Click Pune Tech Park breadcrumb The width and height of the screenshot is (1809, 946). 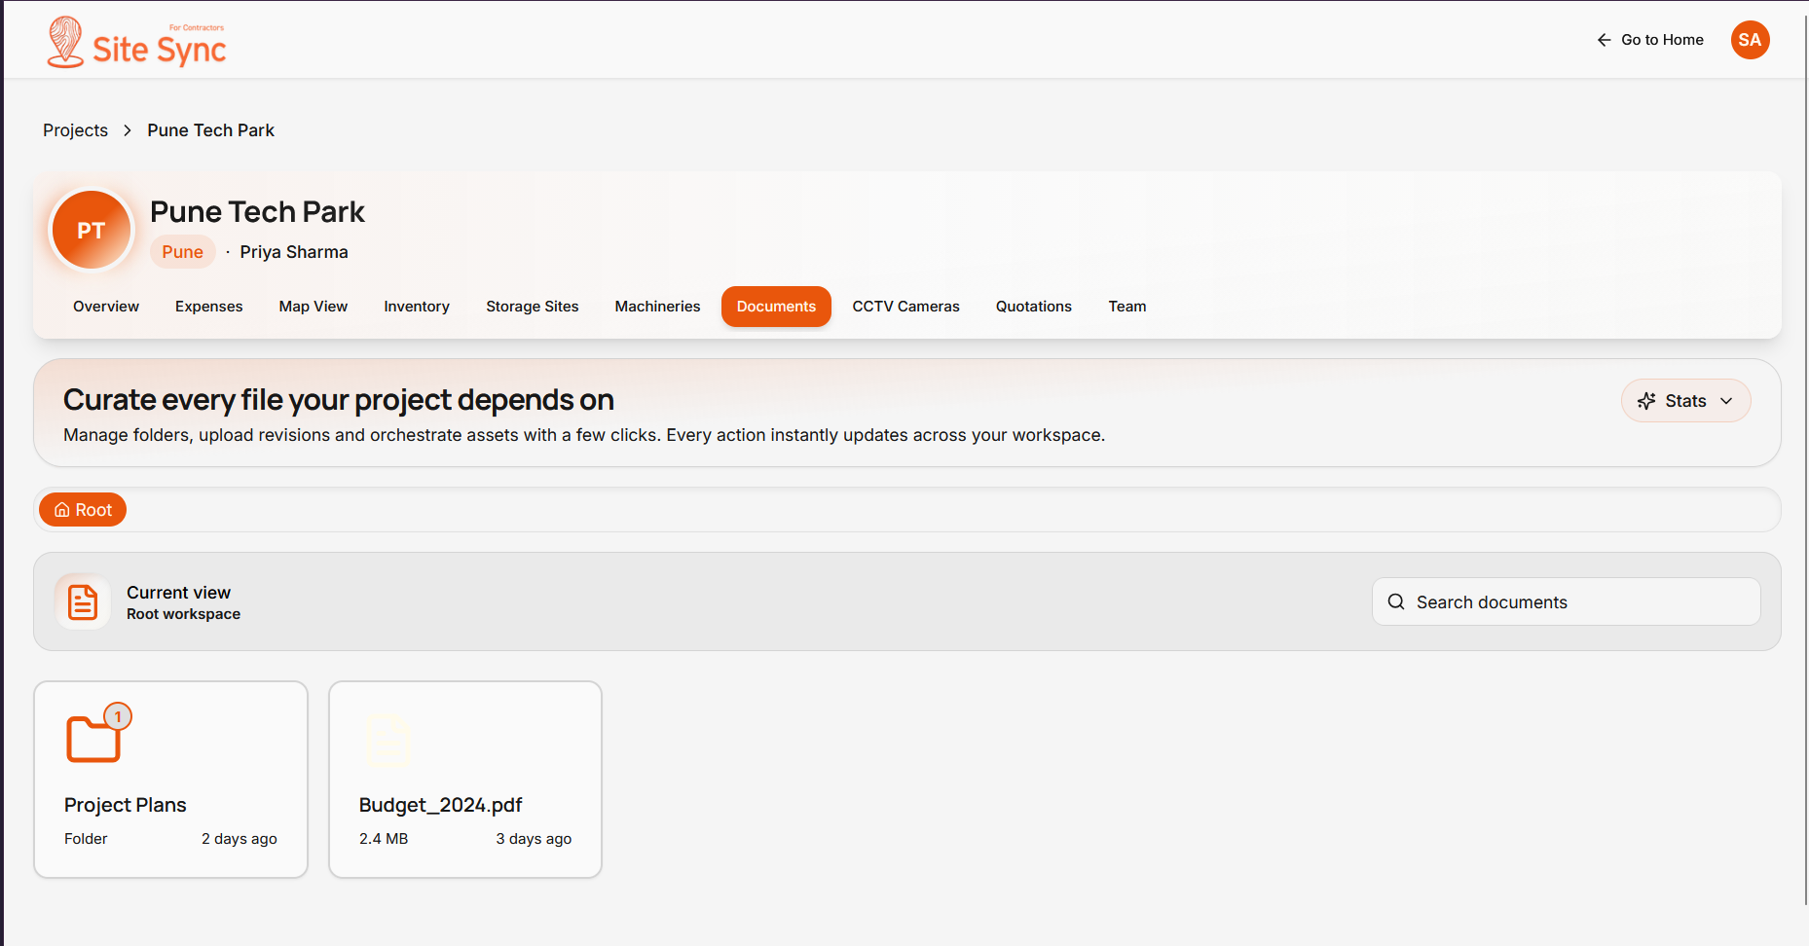click(210, 130)
